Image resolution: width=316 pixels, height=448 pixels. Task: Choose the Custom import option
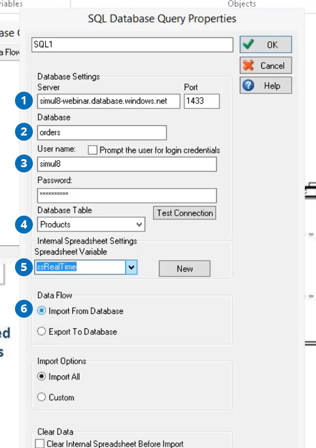tap(42, 397)
